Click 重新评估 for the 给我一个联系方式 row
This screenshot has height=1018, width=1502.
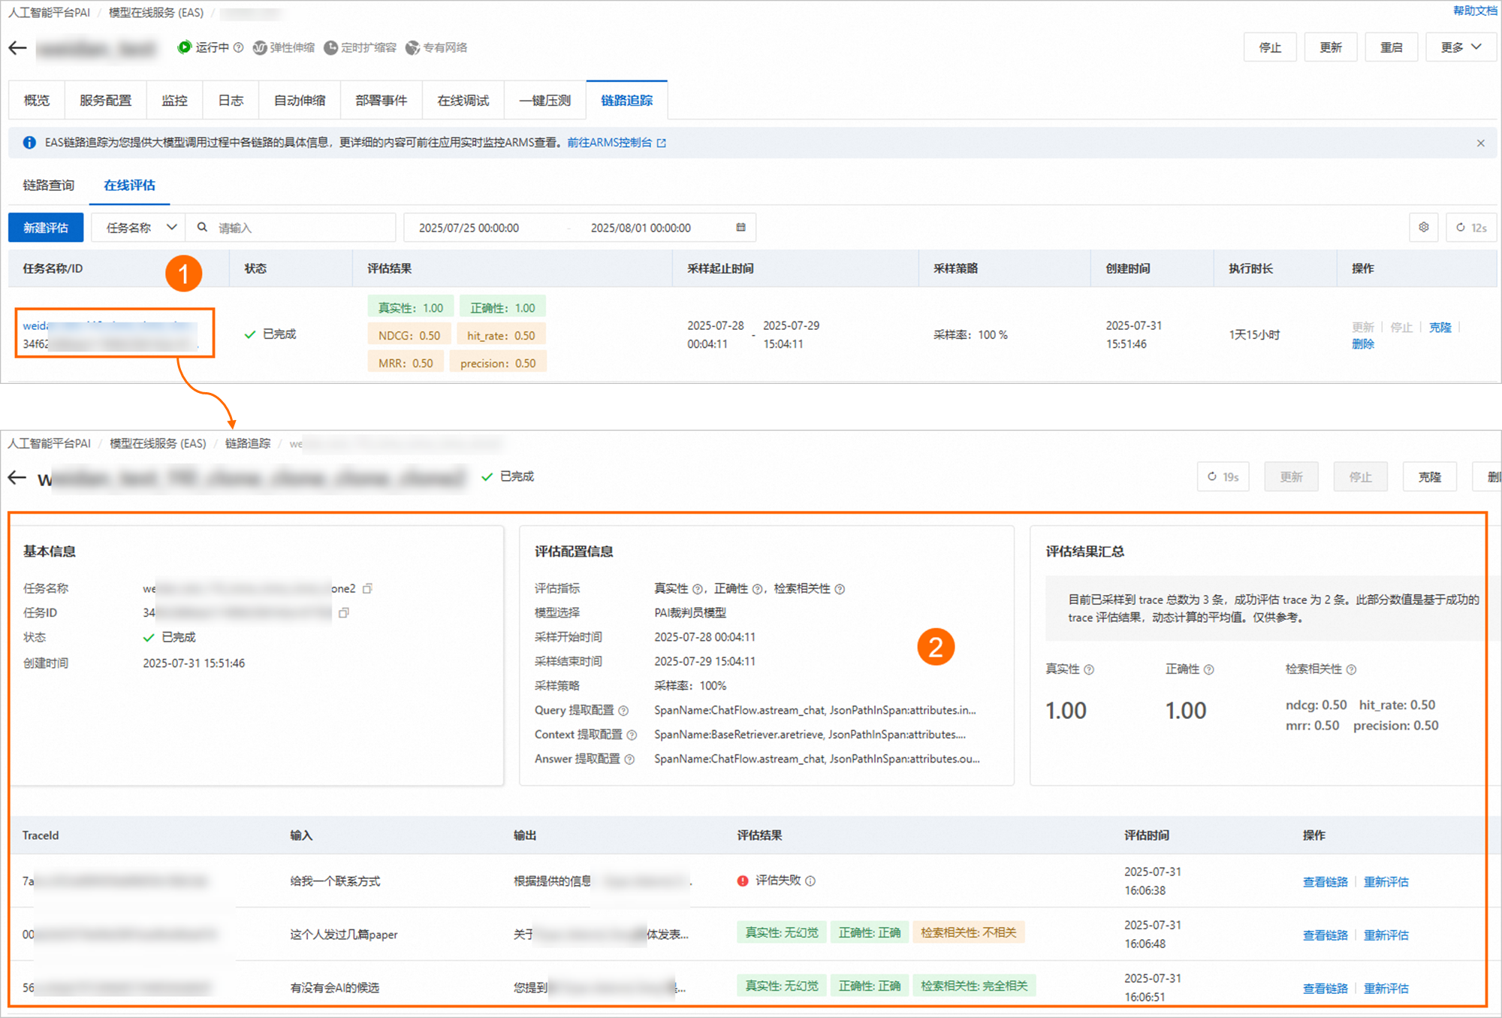click(x=1386, y=881)
